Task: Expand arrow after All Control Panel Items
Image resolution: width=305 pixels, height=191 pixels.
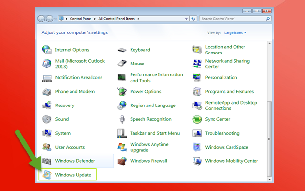Action: (138, 19)
